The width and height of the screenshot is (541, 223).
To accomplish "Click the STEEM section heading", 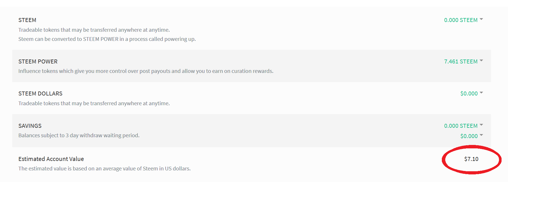I will pyautogui.click(x=27, y=20).
